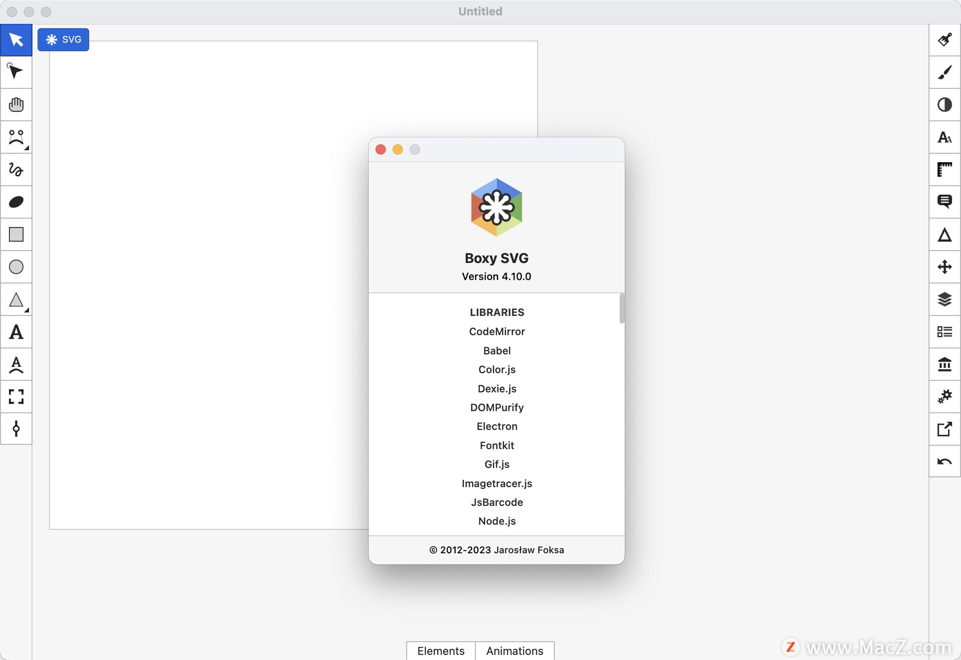Activate the Pan hand tool

click(x=16, y=105)
